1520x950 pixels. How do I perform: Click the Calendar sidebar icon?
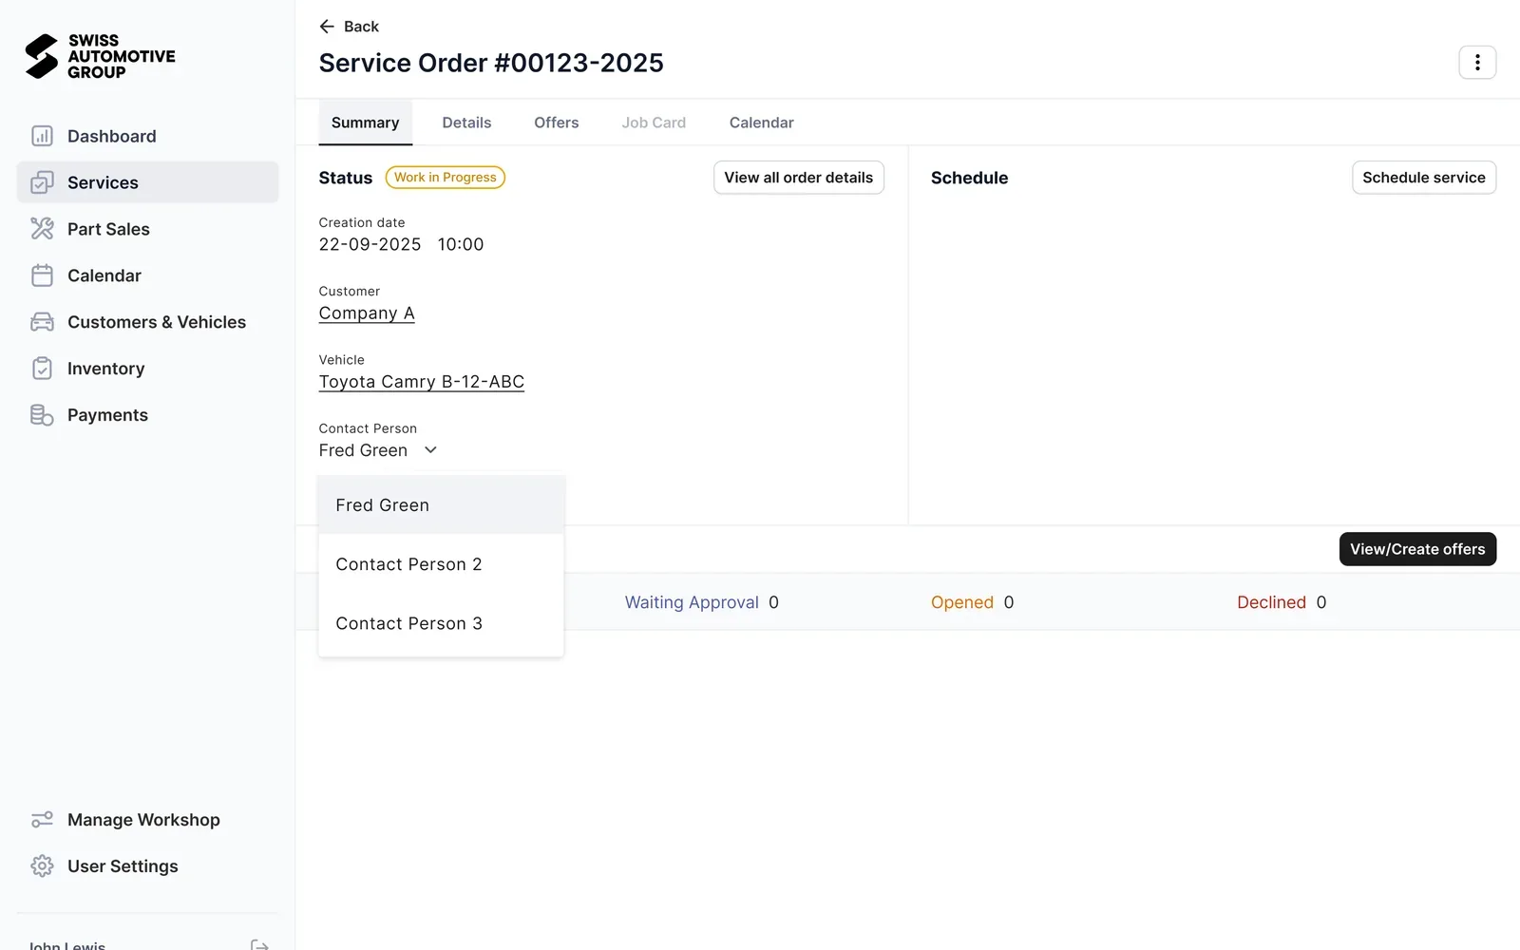42,275
